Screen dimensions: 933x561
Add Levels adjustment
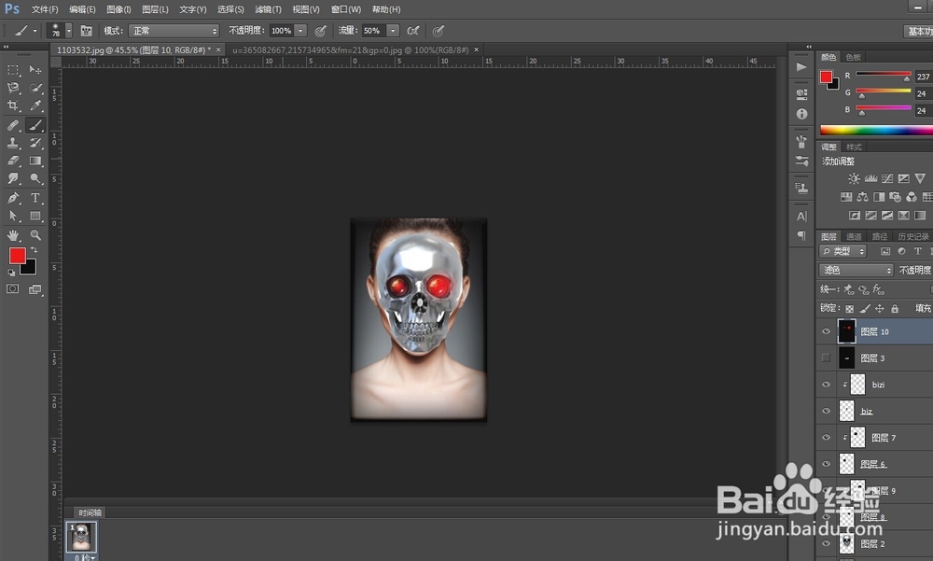point(870,178)
